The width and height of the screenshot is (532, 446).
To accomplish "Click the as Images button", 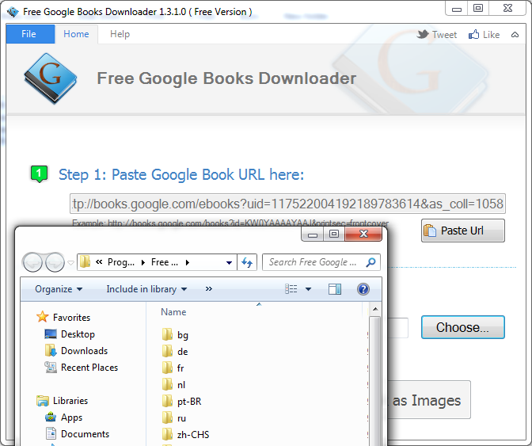I will click(428, 400).
